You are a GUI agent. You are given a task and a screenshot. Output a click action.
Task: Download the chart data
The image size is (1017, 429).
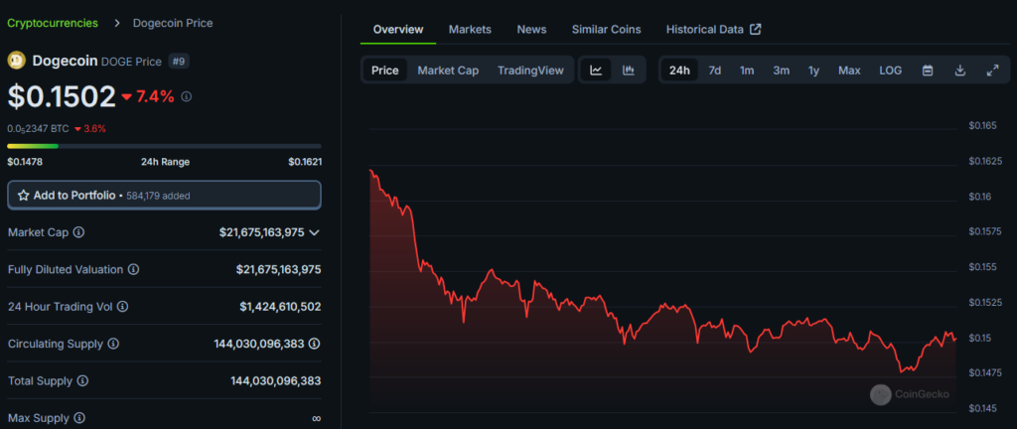click(960, 70)
